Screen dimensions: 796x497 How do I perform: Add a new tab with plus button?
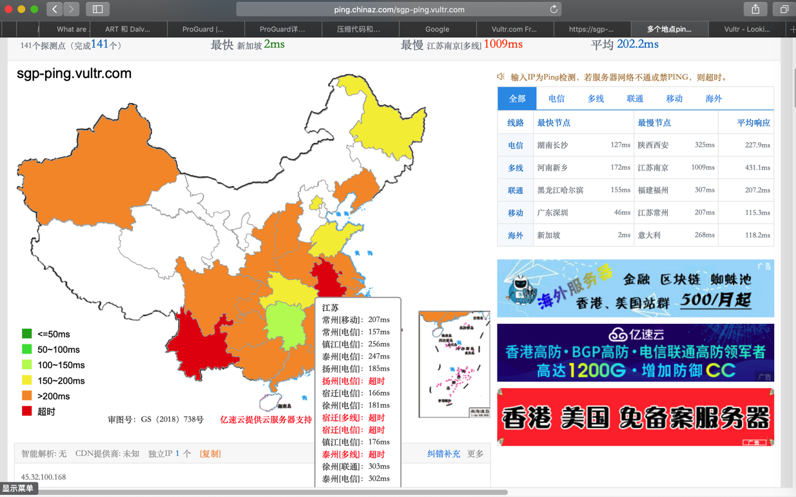(791, 29)
